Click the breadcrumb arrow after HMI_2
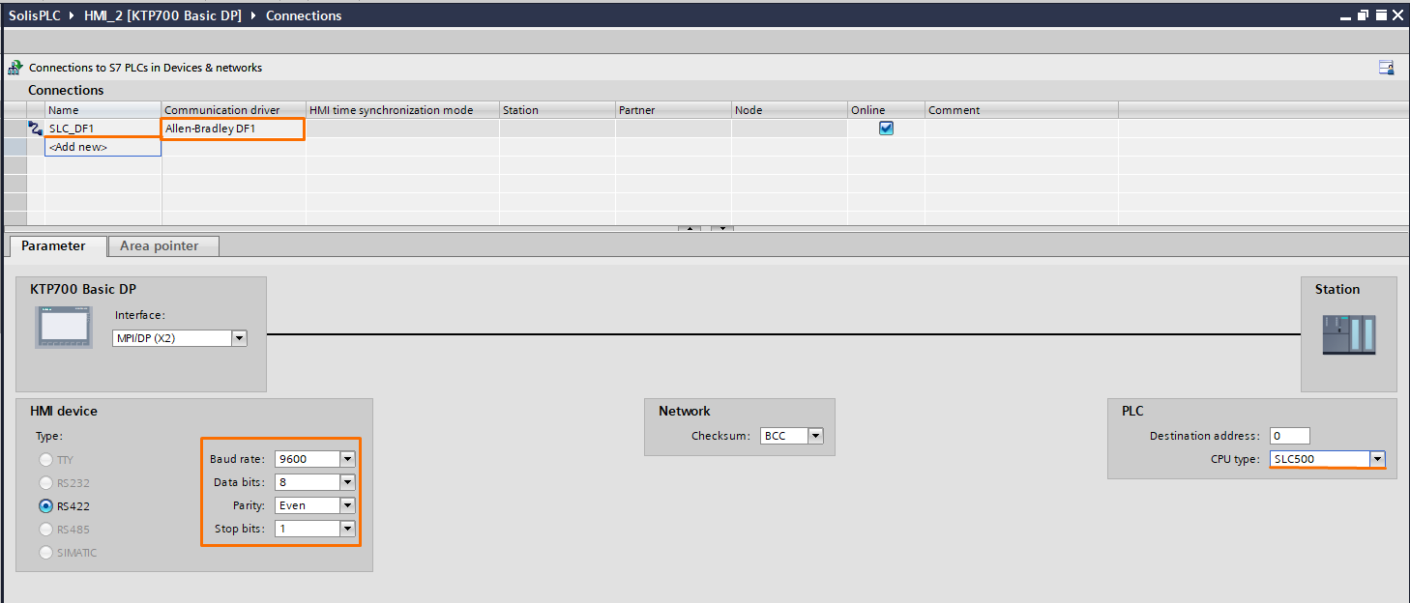Image resolution: width=1410 pixels, height=603 pixels. pyautogui.click(x=254, y=14)
